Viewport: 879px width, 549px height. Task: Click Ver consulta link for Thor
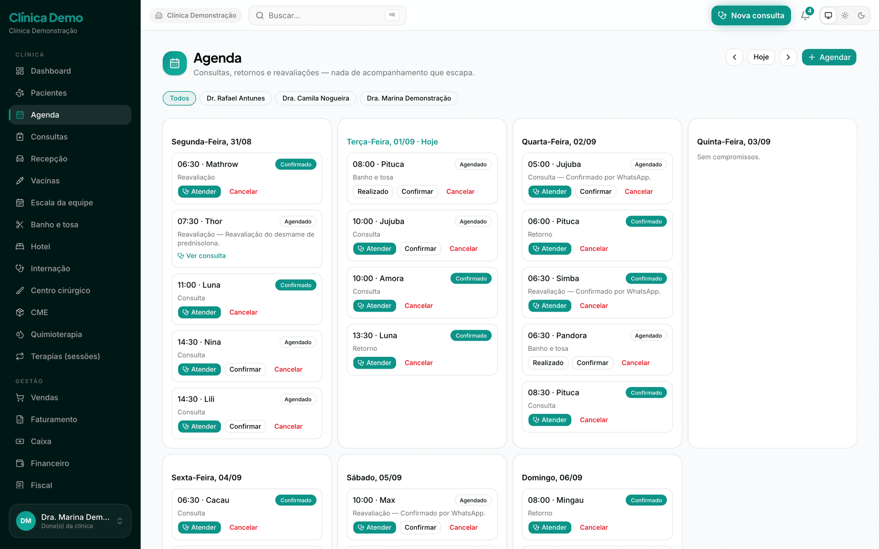tap(201, 256)
